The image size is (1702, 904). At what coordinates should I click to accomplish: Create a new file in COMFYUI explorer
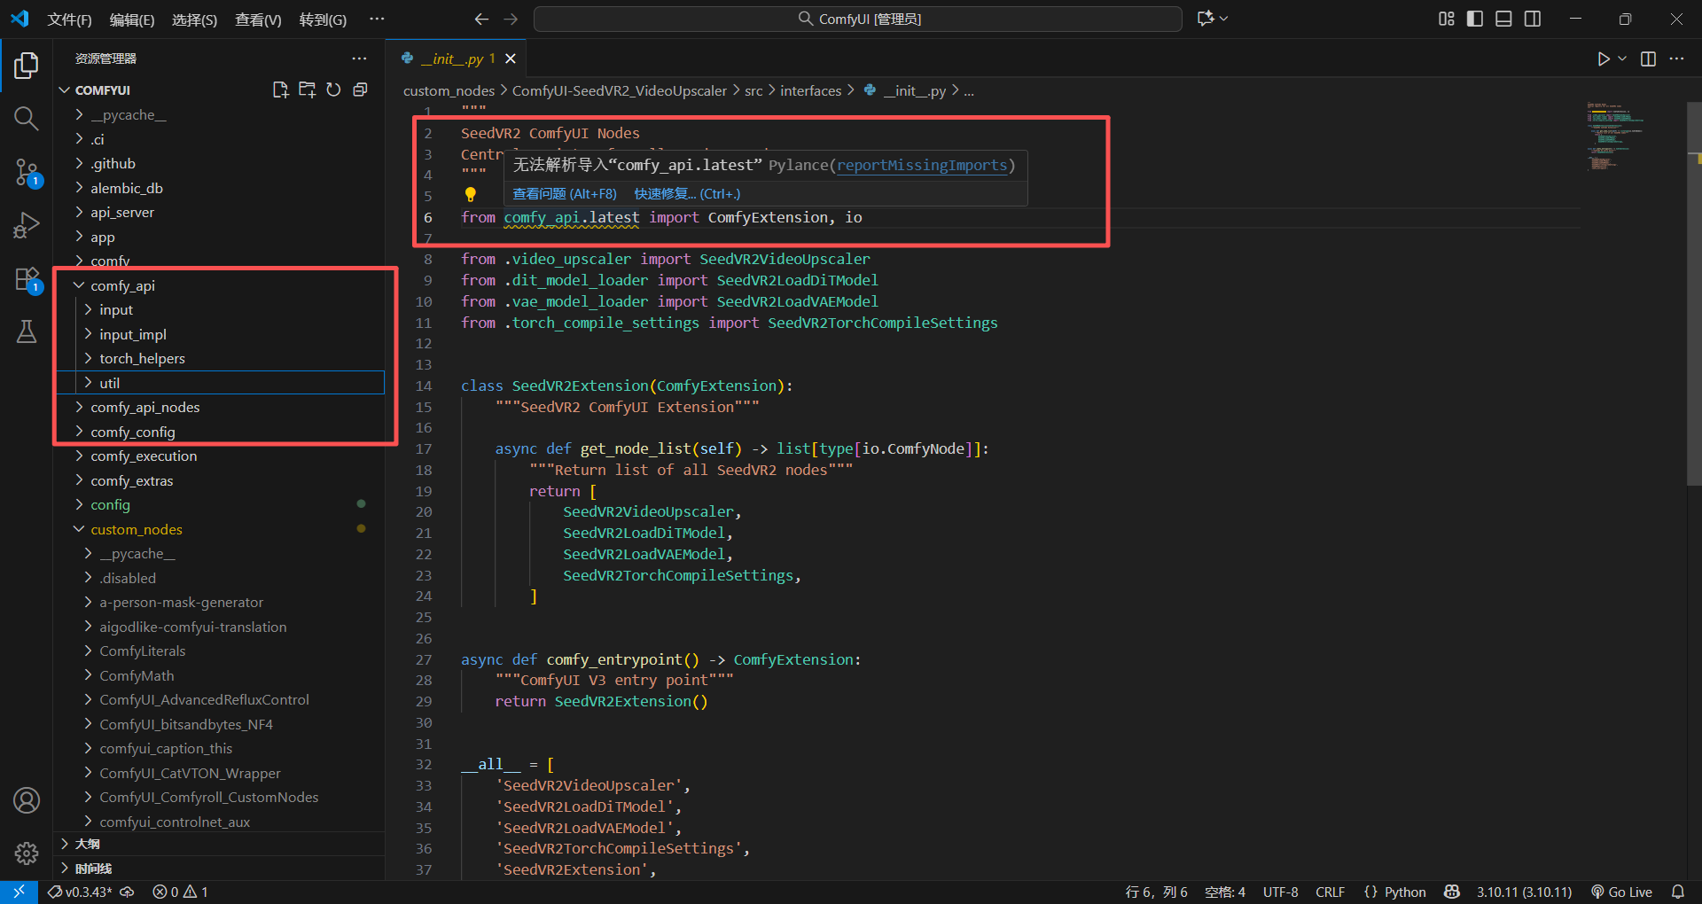point(281,90)
